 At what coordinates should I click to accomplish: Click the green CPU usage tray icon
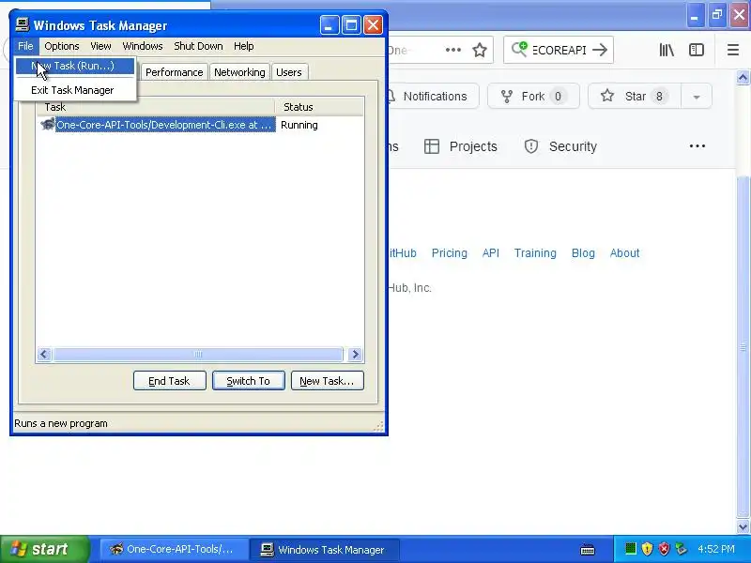pos(631,548)
